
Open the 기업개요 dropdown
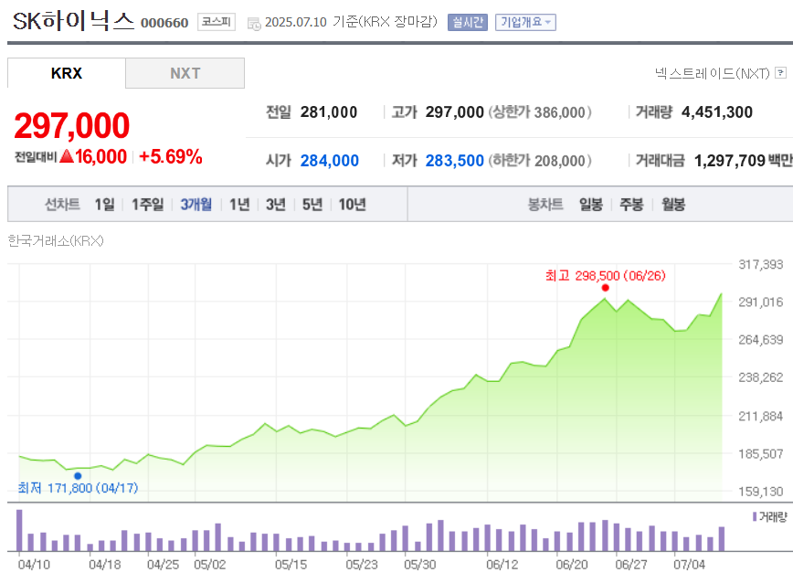coord(525,22)
